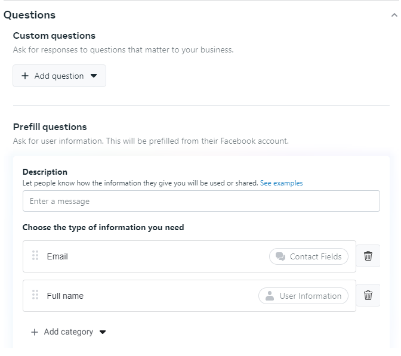Click the Questions section heading

tap(29, 15)
